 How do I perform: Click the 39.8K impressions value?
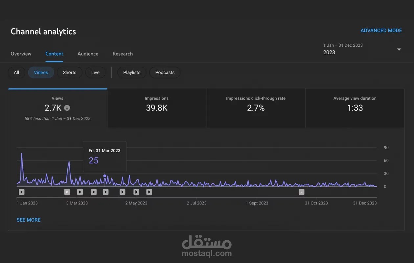(157, 108)
